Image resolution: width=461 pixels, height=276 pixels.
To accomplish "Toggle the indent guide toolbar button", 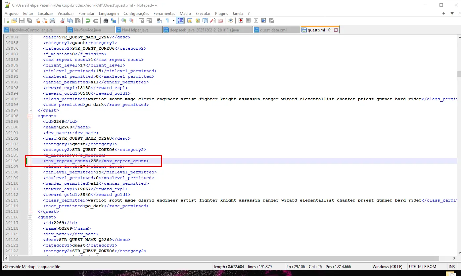I will pyautogui.click(x=180, y=21).
